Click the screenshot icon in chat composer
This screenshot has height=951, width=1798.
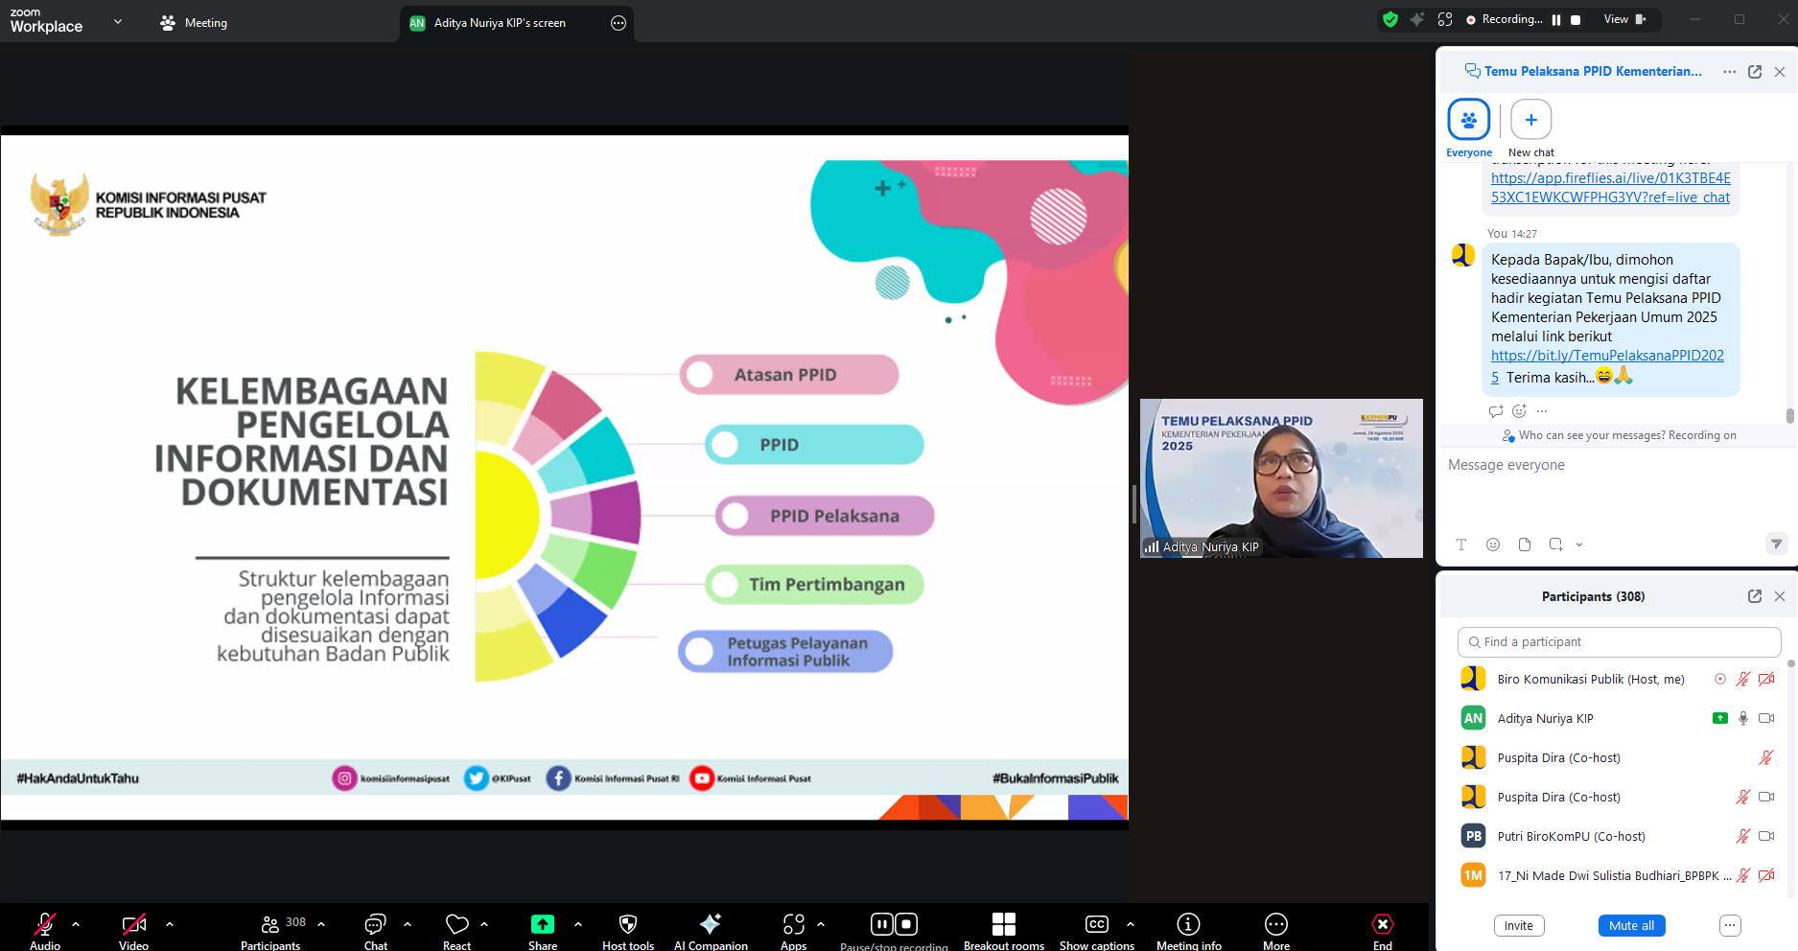point(1555,545)
